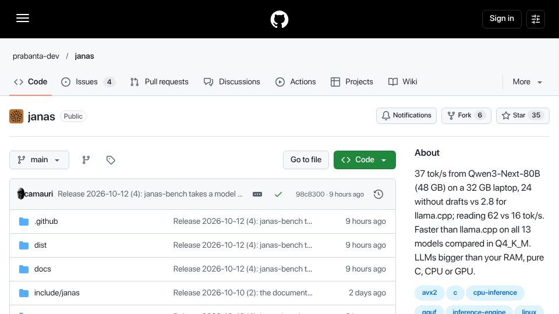Click the Sign in button

coord(501,19)
